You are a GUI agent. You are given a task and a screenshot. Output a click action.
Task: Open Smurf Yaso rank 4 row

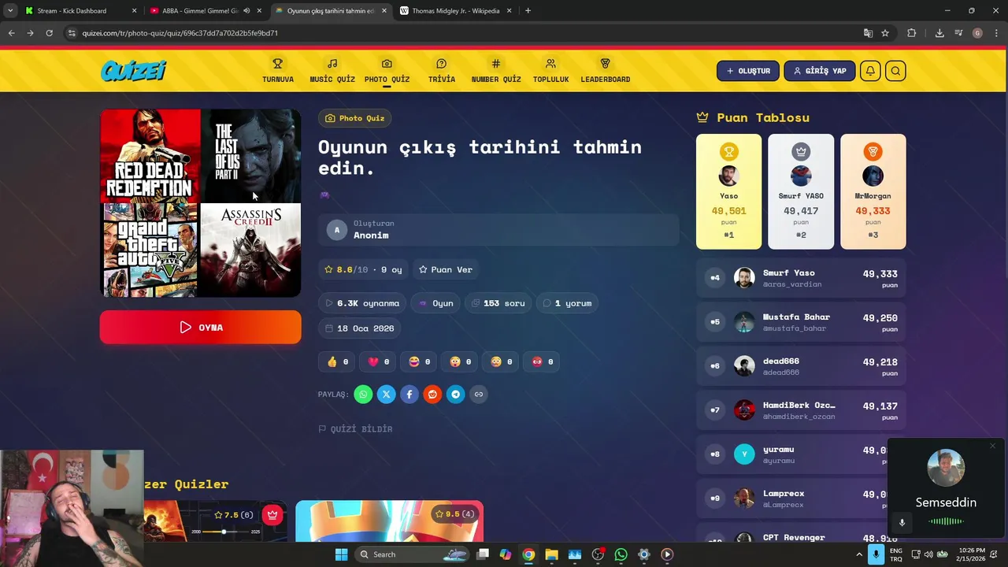(801, 278)
